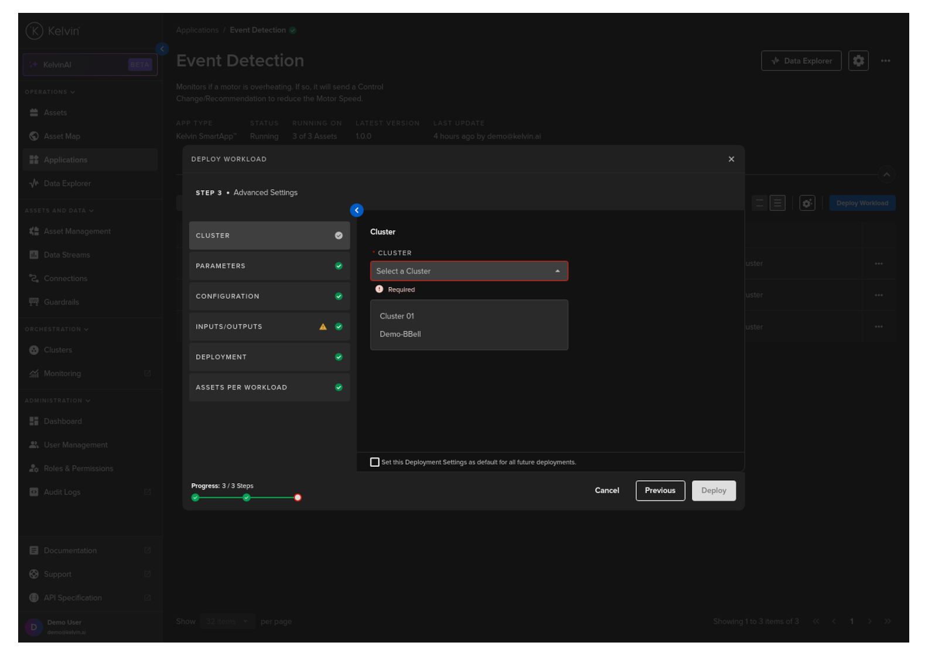The height and width of the screenshot is (656, 928).
Task: Close the Deploy Workload dialog
Action: 731,159
